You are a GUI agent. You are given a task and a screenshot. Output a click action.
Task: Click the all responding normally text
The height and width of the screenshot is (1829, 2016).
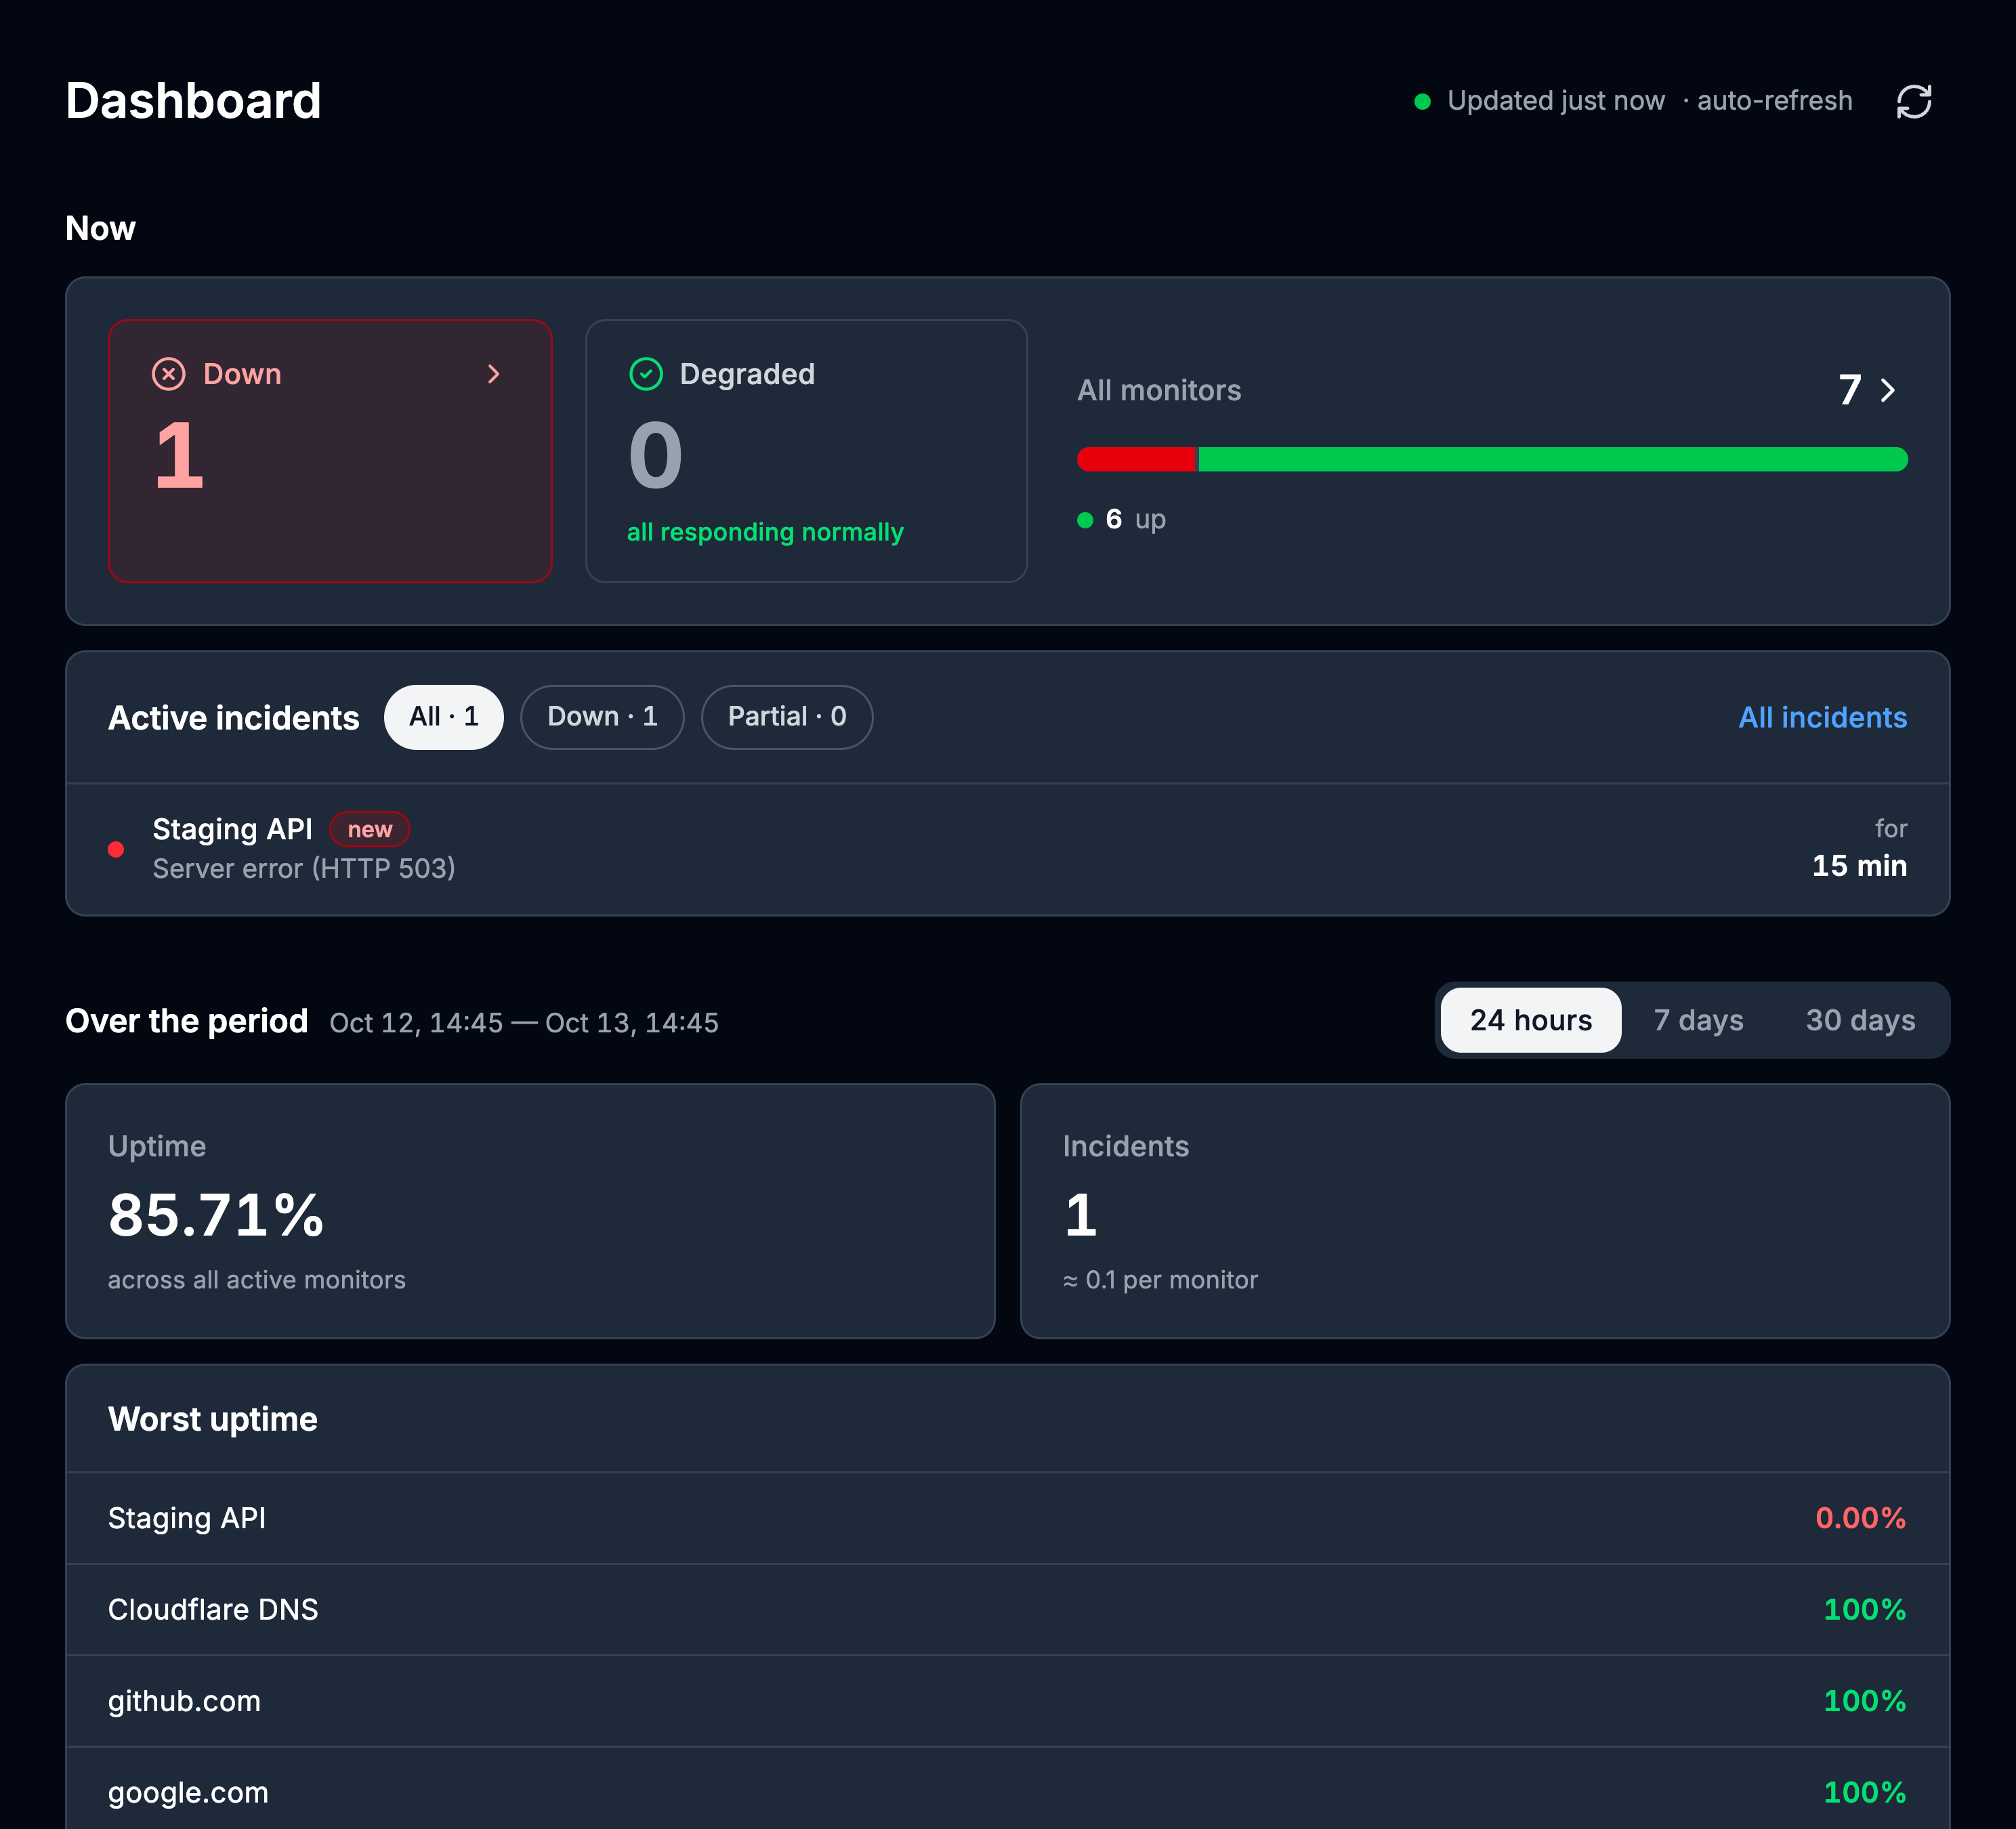(x=765, y=532)
